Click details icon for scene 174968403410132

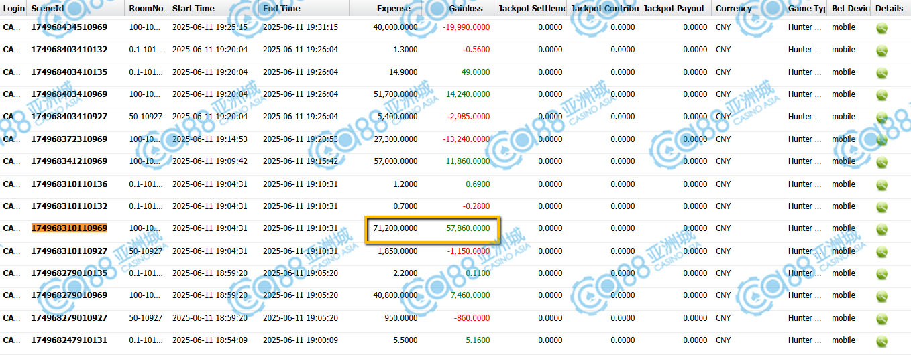point(881,50)
